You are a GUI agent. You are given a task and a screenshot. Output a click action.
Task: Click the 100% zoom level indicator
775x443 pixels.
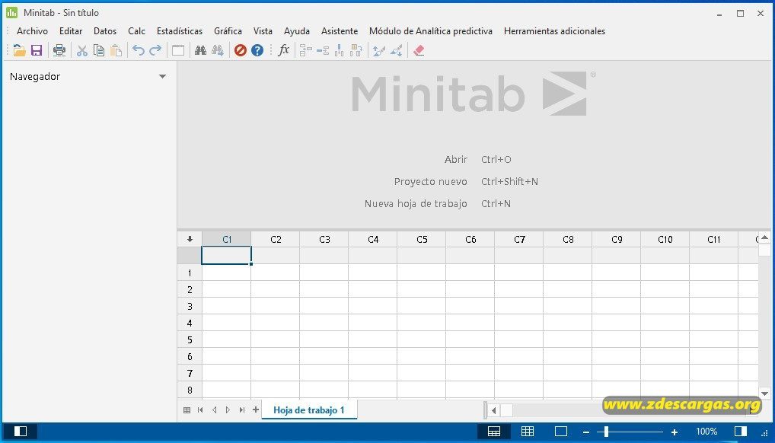[x=706, y=432]
